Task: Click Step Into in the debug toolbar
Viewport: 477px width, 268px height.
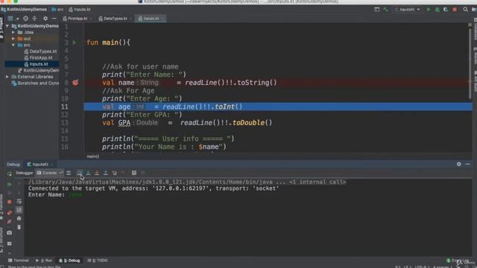Action: tap(88, 173)
